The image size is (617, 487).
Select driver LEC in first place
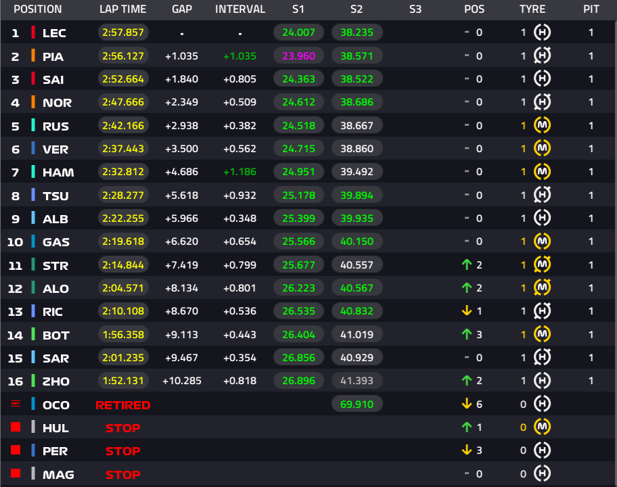pos(54,33)
